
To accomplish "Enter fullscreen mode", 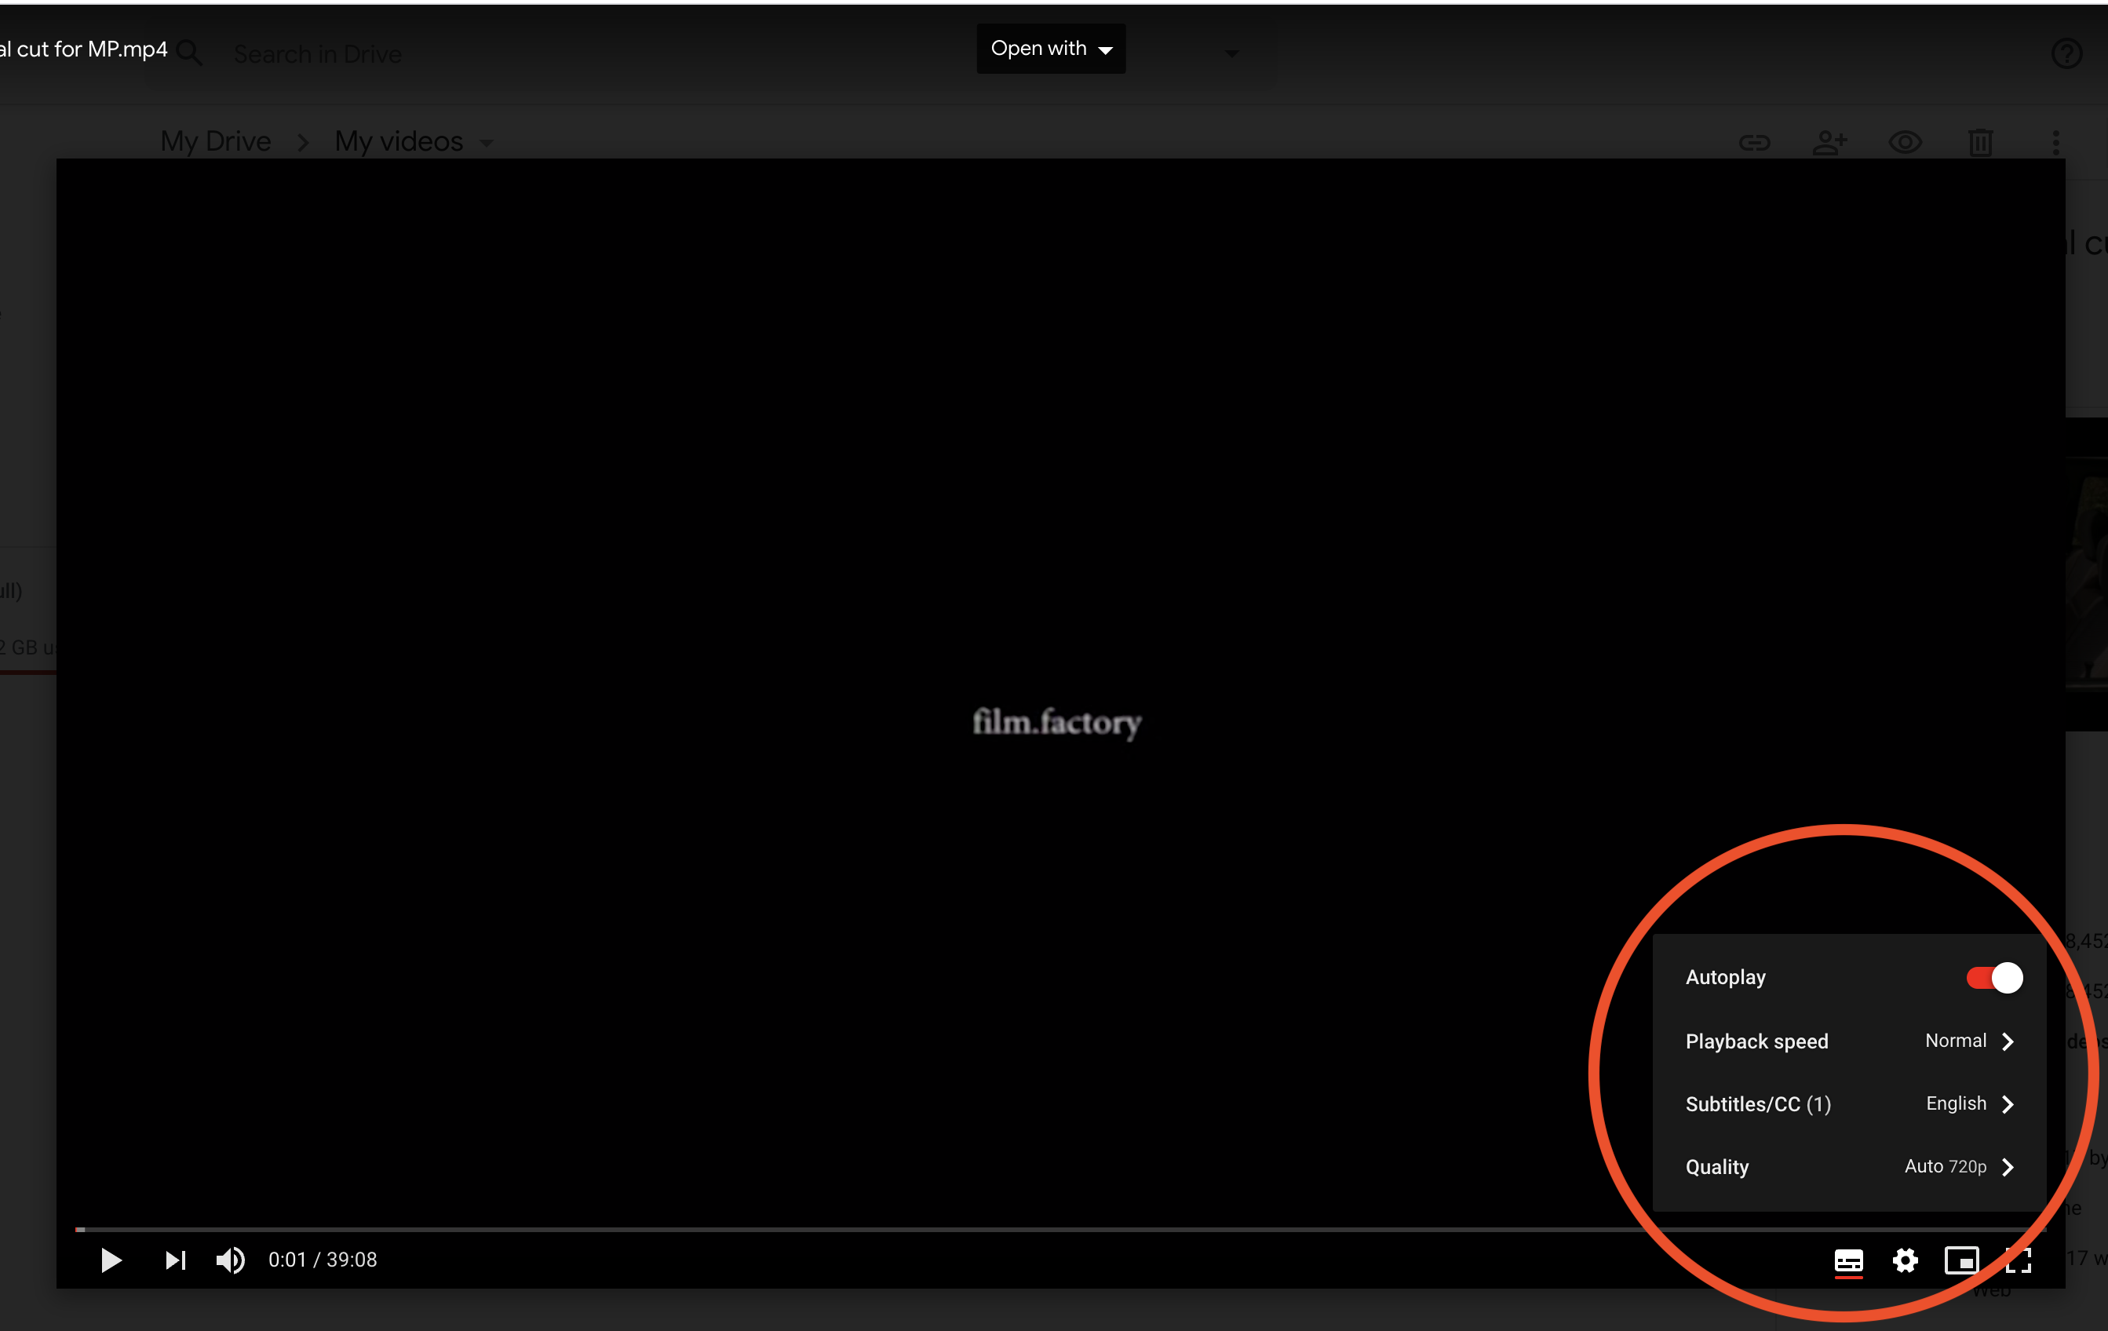I will (x=2018, y=1261).
